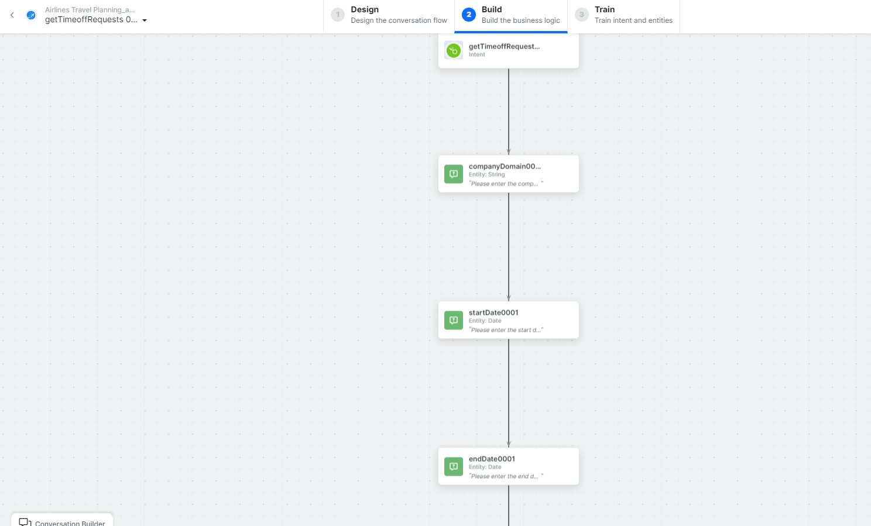Expand the getTimeoffRequests dialog dropdown arrow
The image size is (871, 526).
point(145,20)
